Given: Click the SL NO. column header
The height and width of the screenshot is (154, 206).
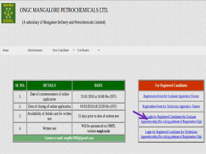Looking at the screenshot, I should (x=20, y=86).
